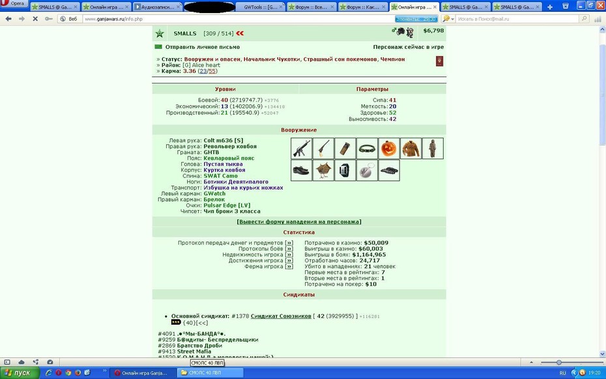Switch to the GWTools tab
Image resolution: width=606 pixels, height=379 pixels.
tap(261, 7)
